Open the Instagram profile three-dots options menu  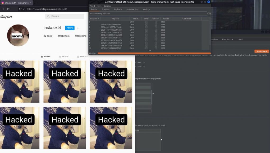click(79, 28)
